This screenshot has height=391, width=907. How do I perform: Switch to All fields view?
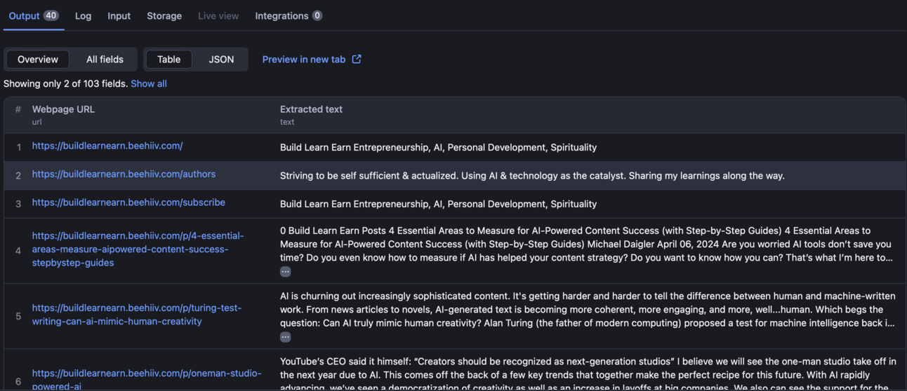[105, 60]
